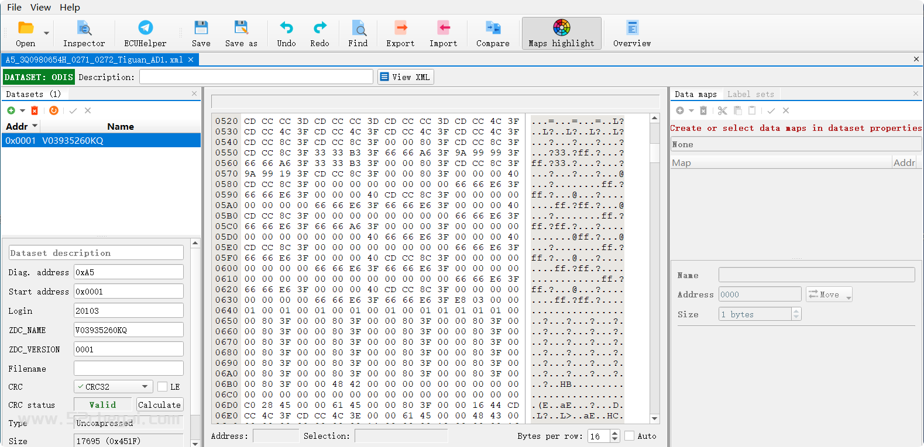Sort datasets by the Addr column header
The width and height of the screenshot is (924, 447).
pos(21,126)
